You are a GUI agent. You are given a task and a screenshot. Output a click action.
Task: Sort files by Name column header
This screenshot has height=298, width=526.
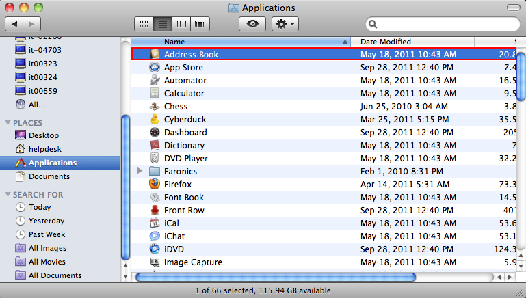tap(241, 42)
